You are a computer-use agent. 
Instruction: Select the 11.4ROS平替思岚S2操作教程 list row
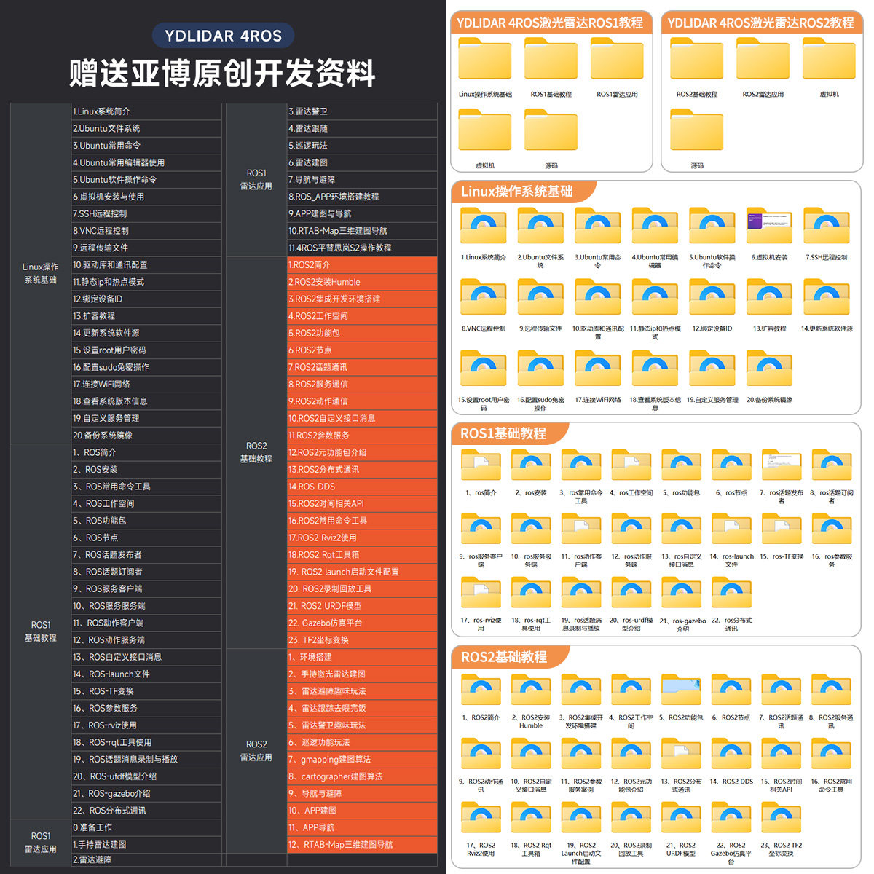(x=362, y=248)
